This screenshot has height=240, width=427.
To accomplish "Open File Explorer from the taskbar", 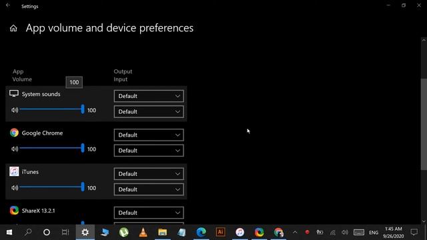I will point(163,232).
